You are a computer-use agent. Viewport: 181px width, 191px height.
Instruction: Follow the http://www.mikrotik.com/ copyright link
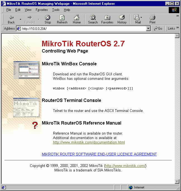pos(125,166)
